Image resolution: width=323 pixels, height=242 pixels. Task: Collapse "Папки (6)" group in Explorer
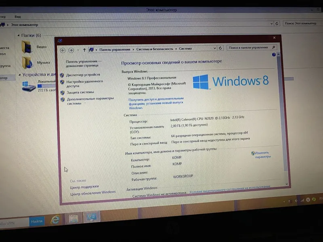pos(18,35)
